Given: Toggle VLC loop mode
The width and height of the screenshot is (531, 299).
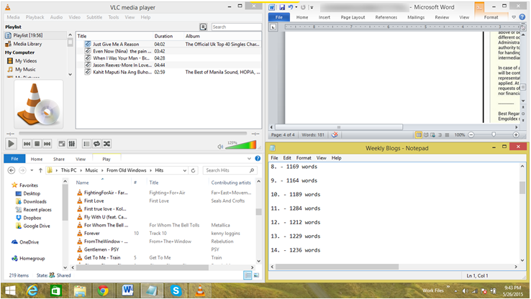Looking at the screenshot, I should pyautogui.click(x=96, y=144).
